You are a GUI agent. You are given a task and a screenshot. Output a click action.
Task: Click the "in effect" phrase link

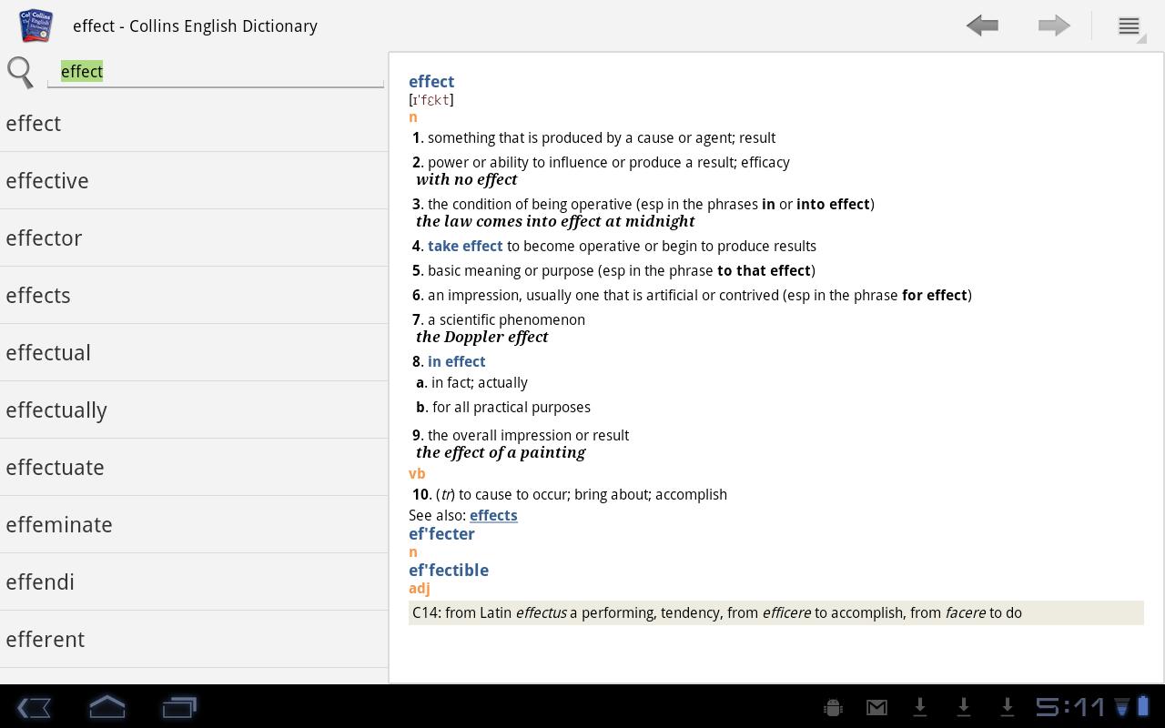pyautogui.click(x=456, y=361)
